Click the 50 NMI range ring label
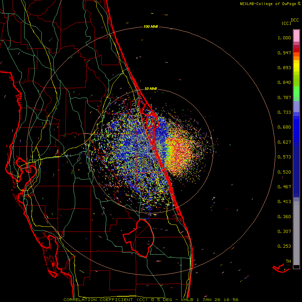Image resolution: width=302 pixels, height=302 pixels. [x=151, y=89]
